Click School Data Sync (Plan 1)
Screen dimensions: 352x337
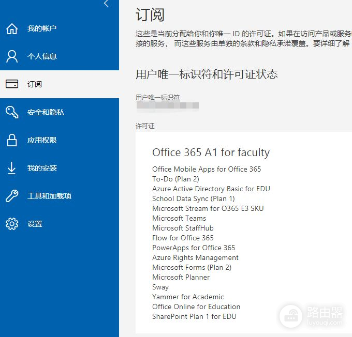tap(193, 198)
